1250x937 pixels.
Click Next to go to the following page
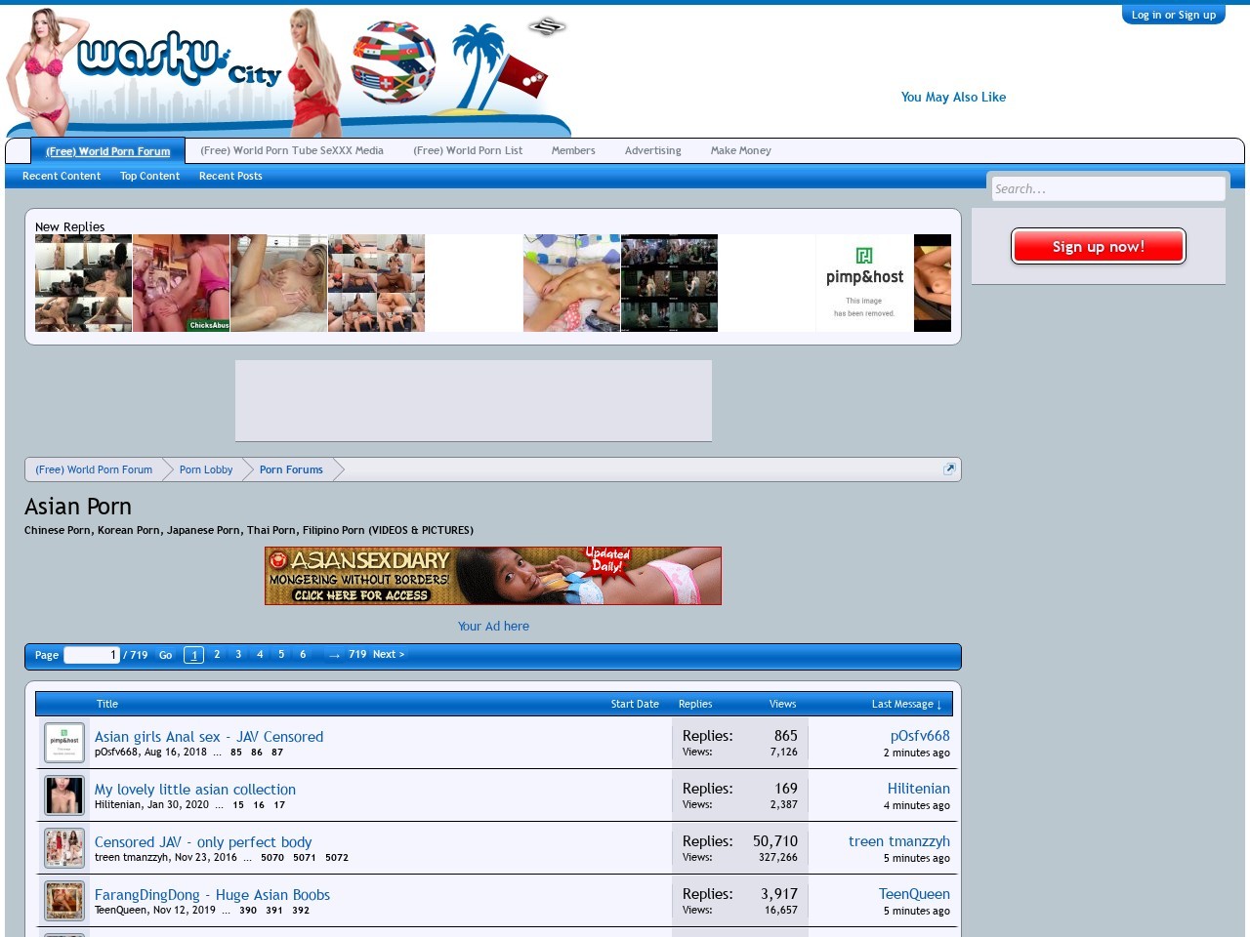click(x=389, y=655)
